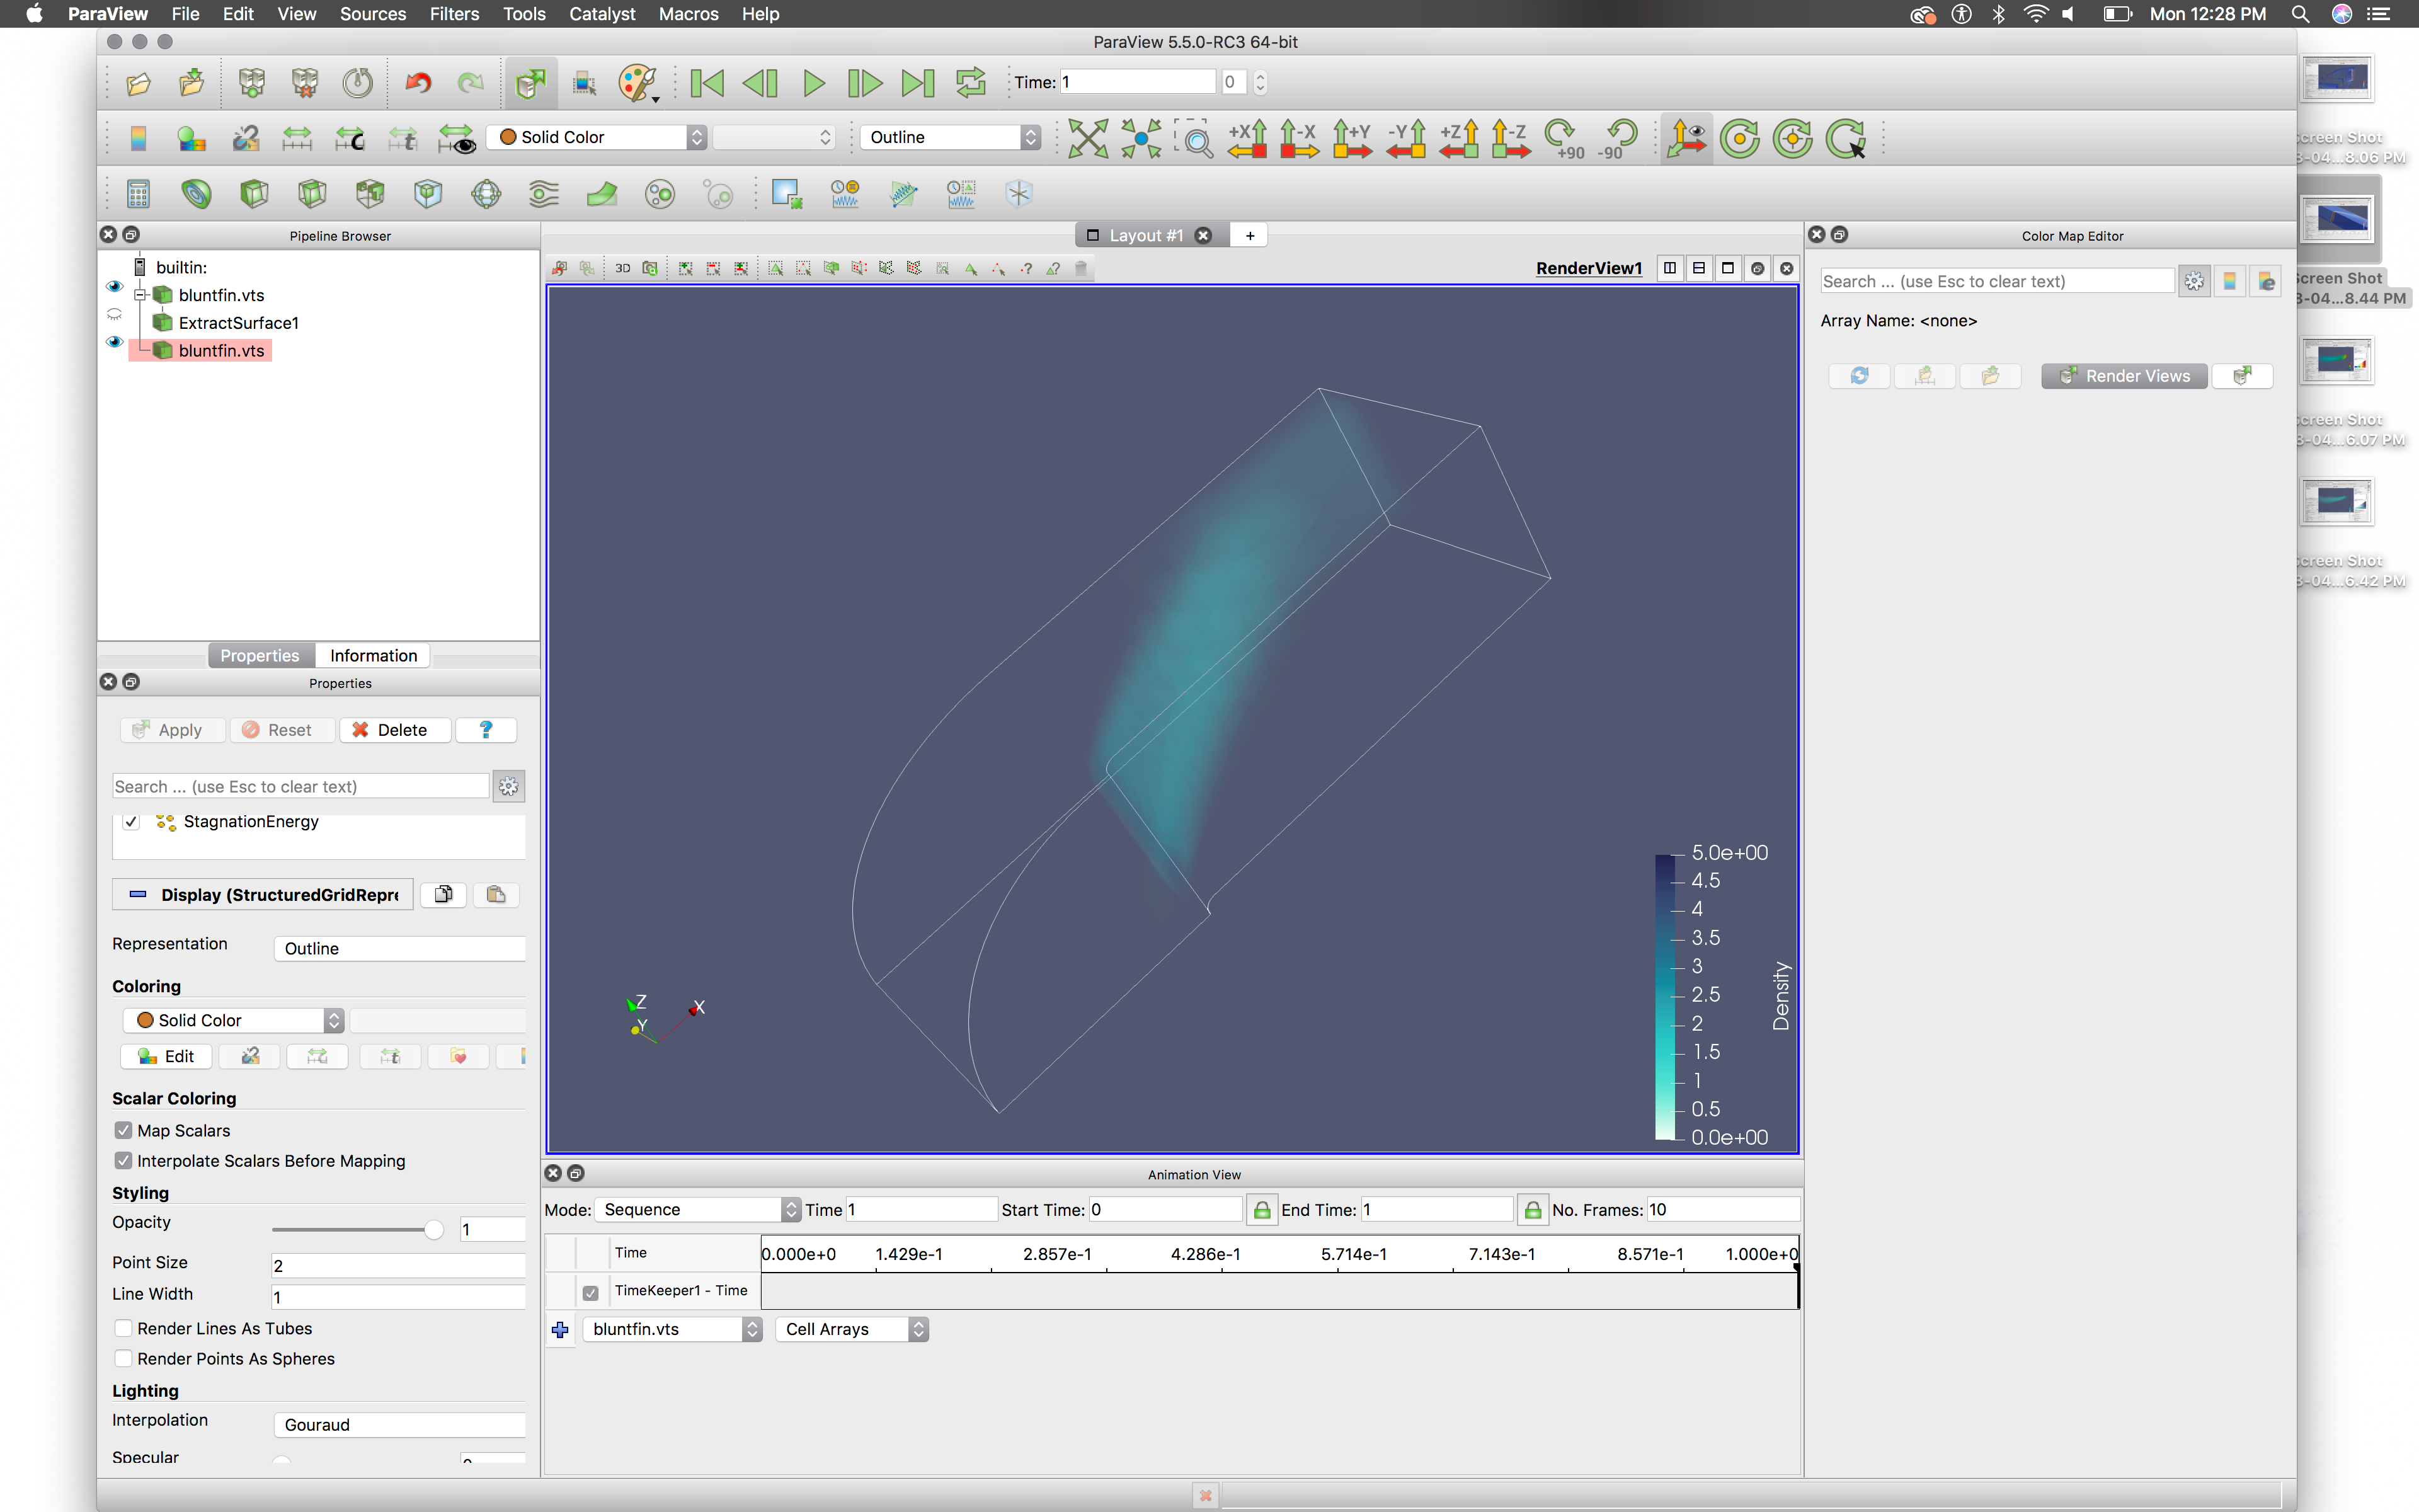Click the Calculator filter icon
This screenshot has height=1512, width=2419.
139,193
